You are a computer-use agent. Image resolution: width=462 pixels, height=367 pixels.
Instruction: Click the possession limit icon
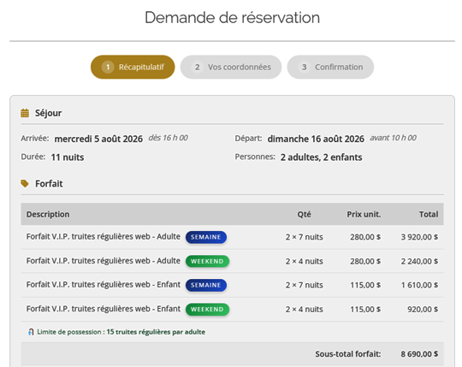pos(31,332)
